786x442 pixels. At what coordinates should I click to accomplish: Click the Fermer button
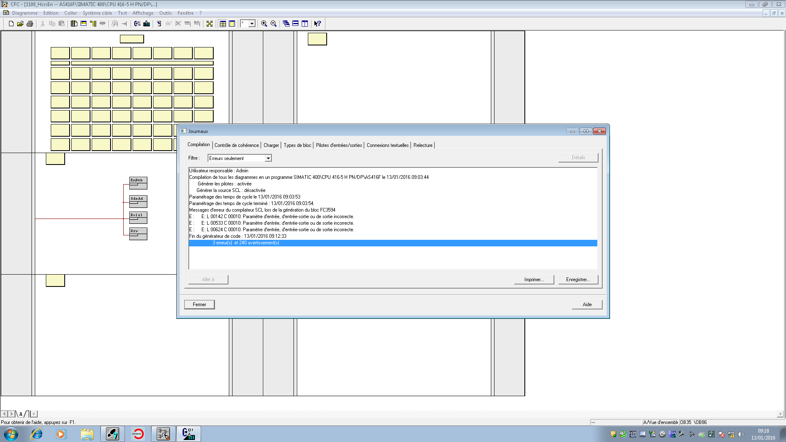[199, 304]
